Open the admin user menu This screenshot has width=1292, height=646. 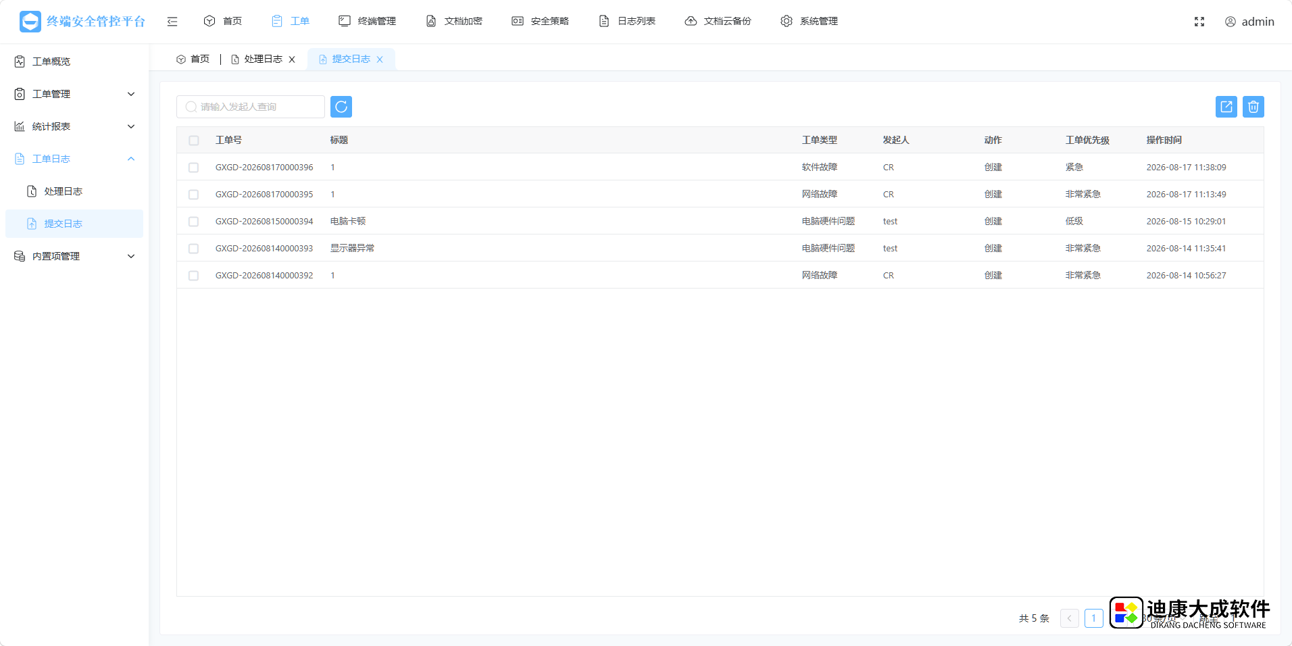[x=1249, y=22]
